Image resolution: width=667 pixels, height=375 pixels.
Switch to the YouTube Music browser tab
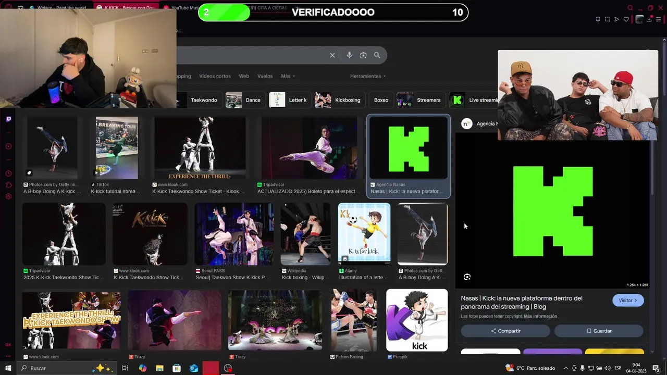(180, 8)
